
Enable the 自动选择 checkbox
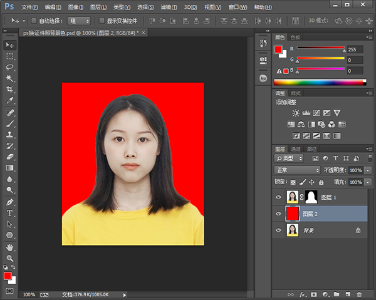click(x=33, y=21)
